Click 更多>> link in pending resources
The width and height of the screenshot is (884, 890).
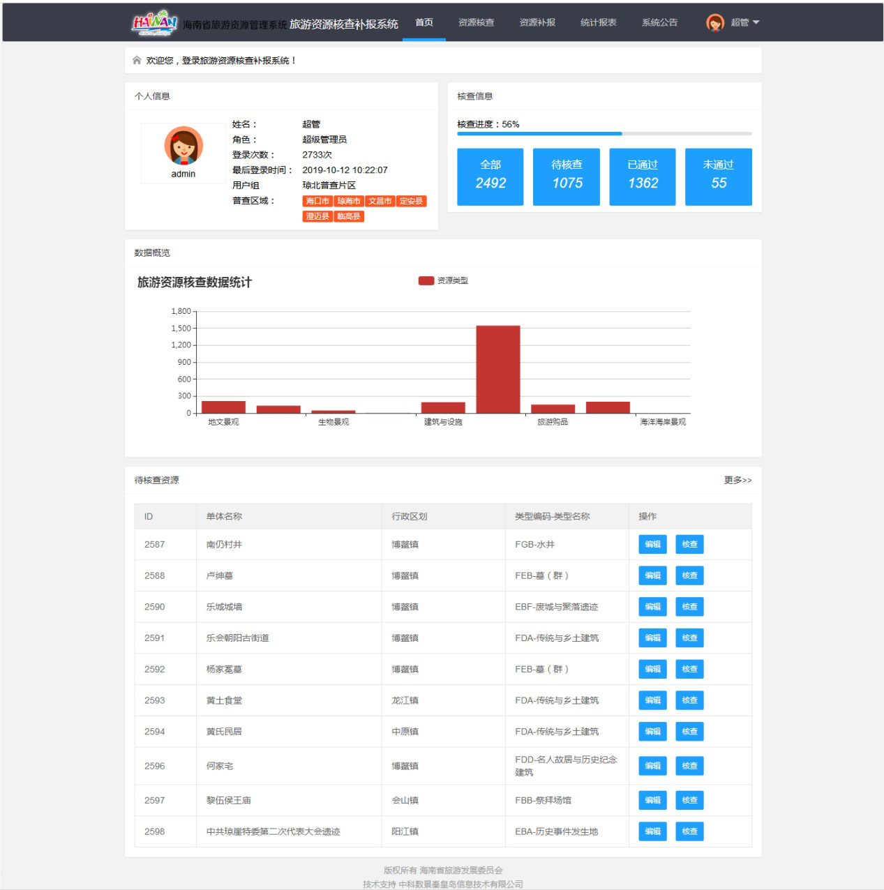(737, 480)
